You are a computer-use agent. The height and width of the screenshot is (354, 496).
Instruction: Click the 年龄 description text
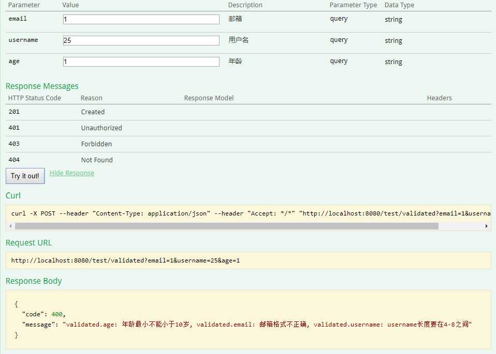(236, 61)
